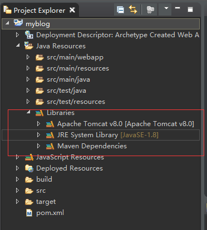The width and height of the screenshot is (207, 230).
Task: Select src/test/resources tree row text
Action: pyautogui.click(x=76, y=102)
